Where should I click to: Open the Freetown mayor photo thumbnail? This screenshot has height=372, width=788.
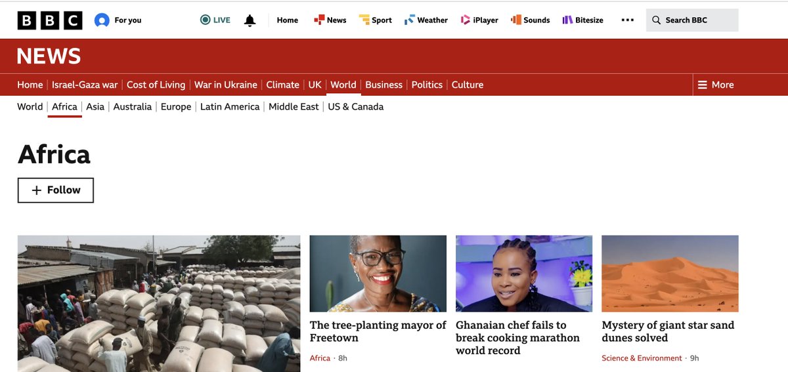click(378, 274)
